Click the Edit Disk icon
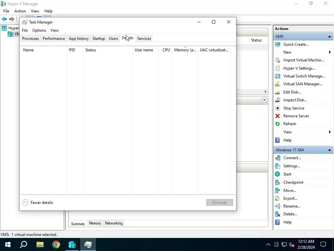 coord(278,92)
